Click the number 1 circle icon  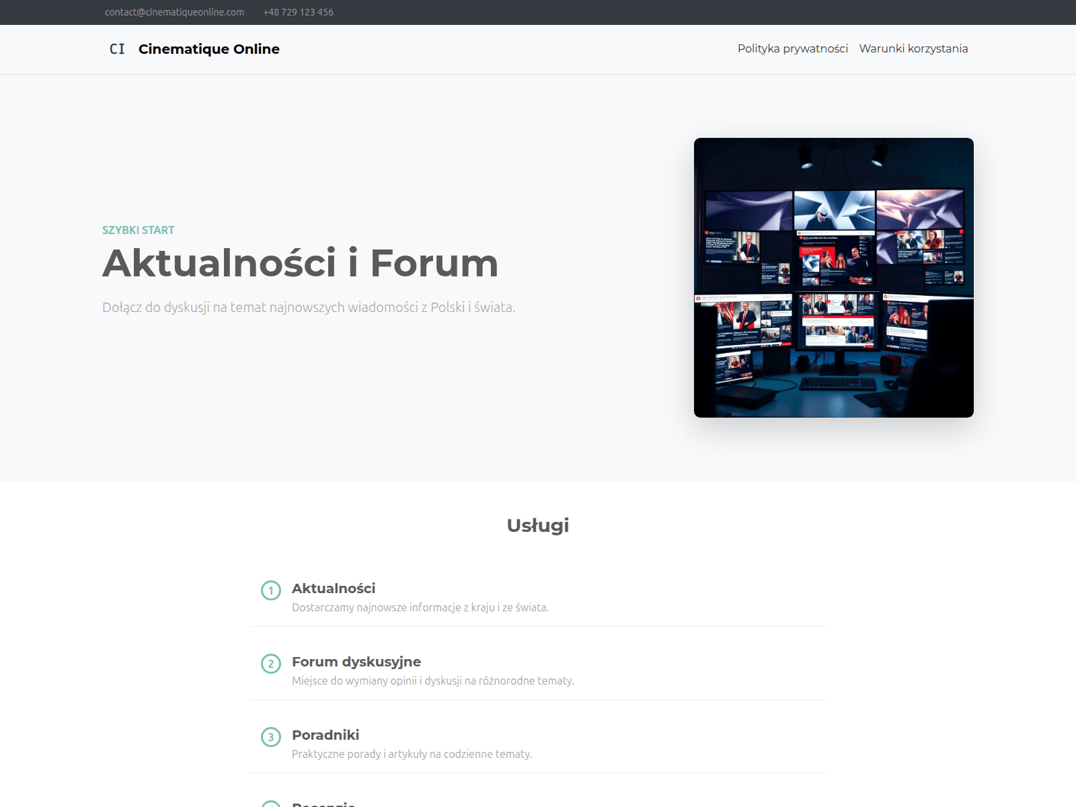[x=271, y=590]
